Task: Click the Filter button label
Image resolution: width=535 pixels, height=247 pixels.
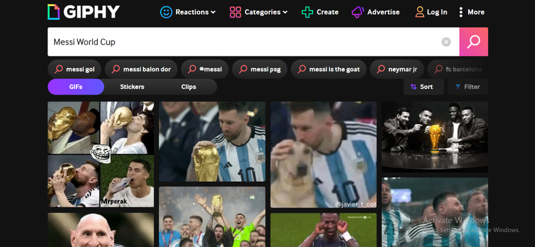Action: (x=472, y=87)
